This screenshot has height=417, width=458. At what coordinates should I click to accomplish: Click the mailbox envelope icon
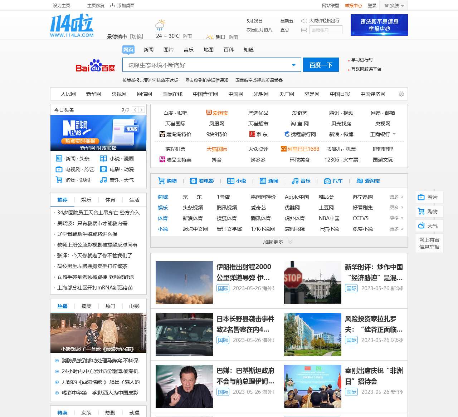(304, 30)
